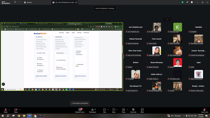Open video options caret beside Video
Viewport: 210px width, 118px height.
pos(20,109)
